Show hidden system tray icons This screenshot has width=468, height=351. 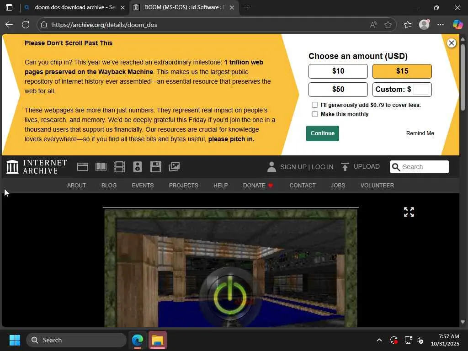click(379, 340)
